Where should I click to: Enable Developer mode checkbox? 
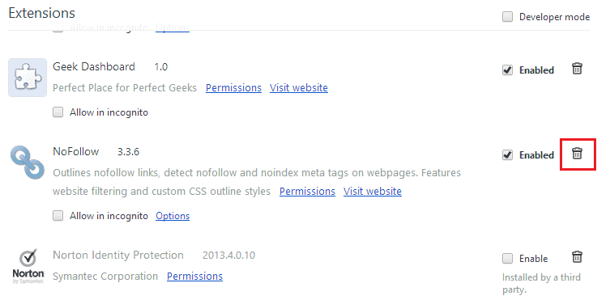[507, 17]
